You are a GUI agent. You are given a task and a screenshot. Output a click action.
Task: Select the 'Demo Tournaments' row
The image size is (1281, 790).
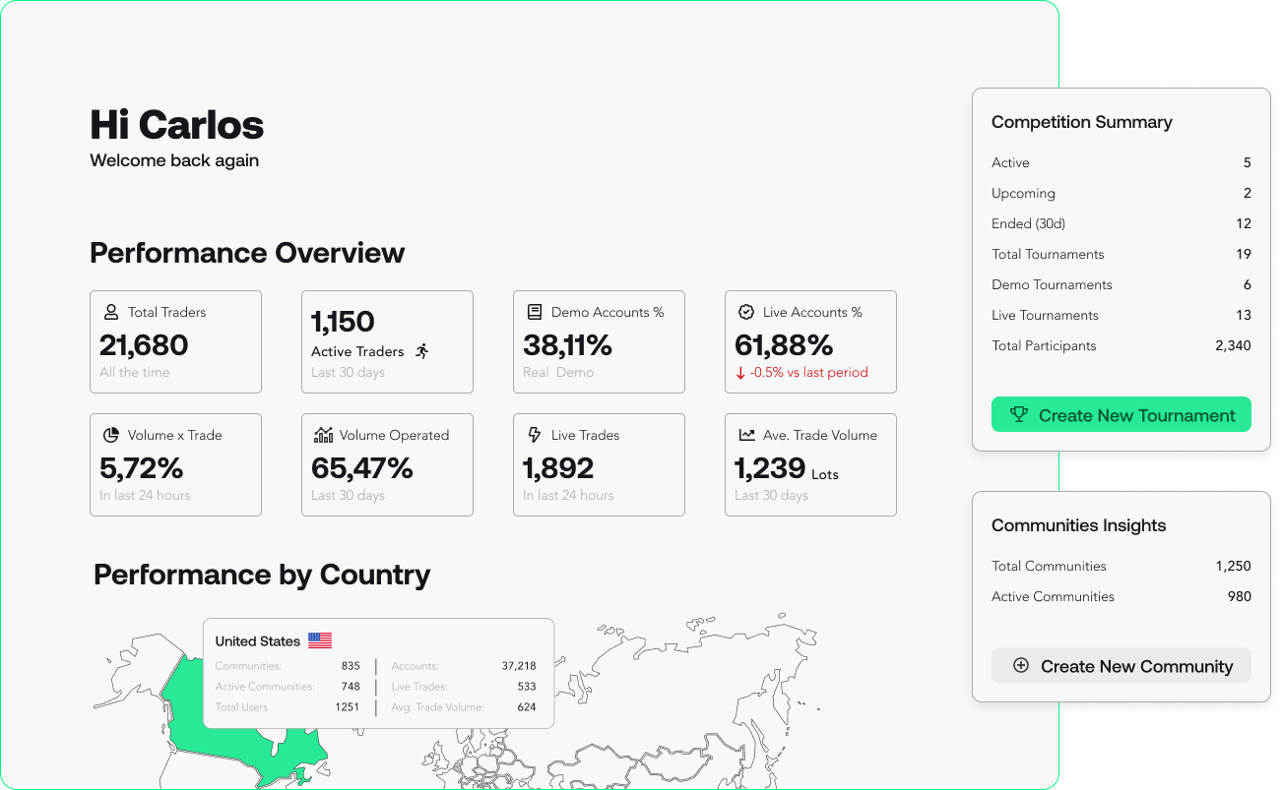pyautogui.click(x=1121, y=285)
